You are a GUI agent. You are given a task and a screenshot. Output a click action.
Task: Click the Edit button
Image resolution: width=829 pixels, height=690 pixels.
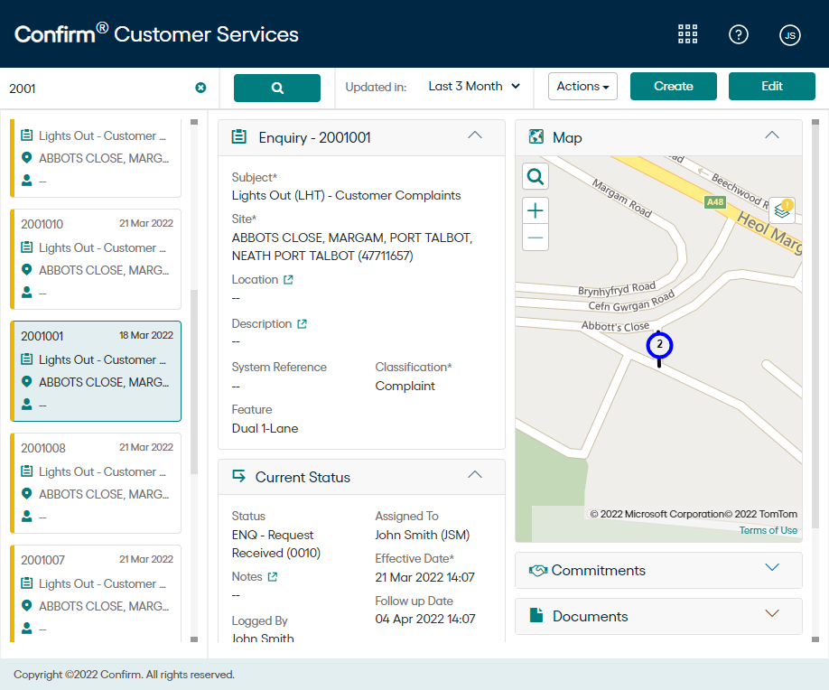point(772,86)
